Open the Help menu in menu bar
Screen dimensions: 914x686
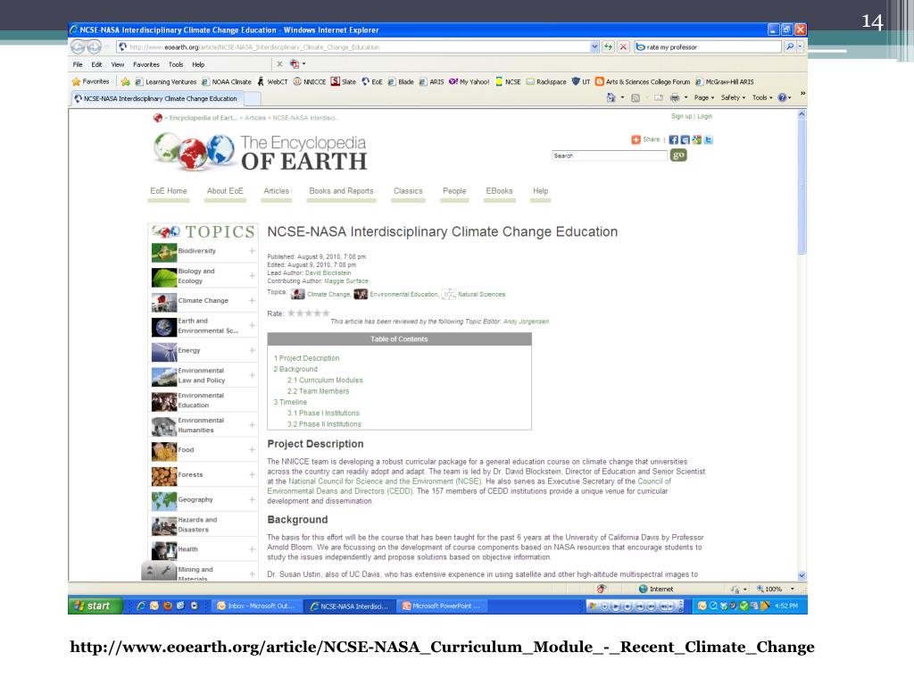pyautogui.click(x=198, y=64)
